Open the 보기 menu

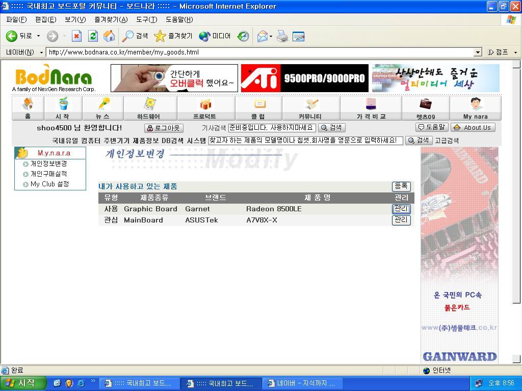click(75, 20)
